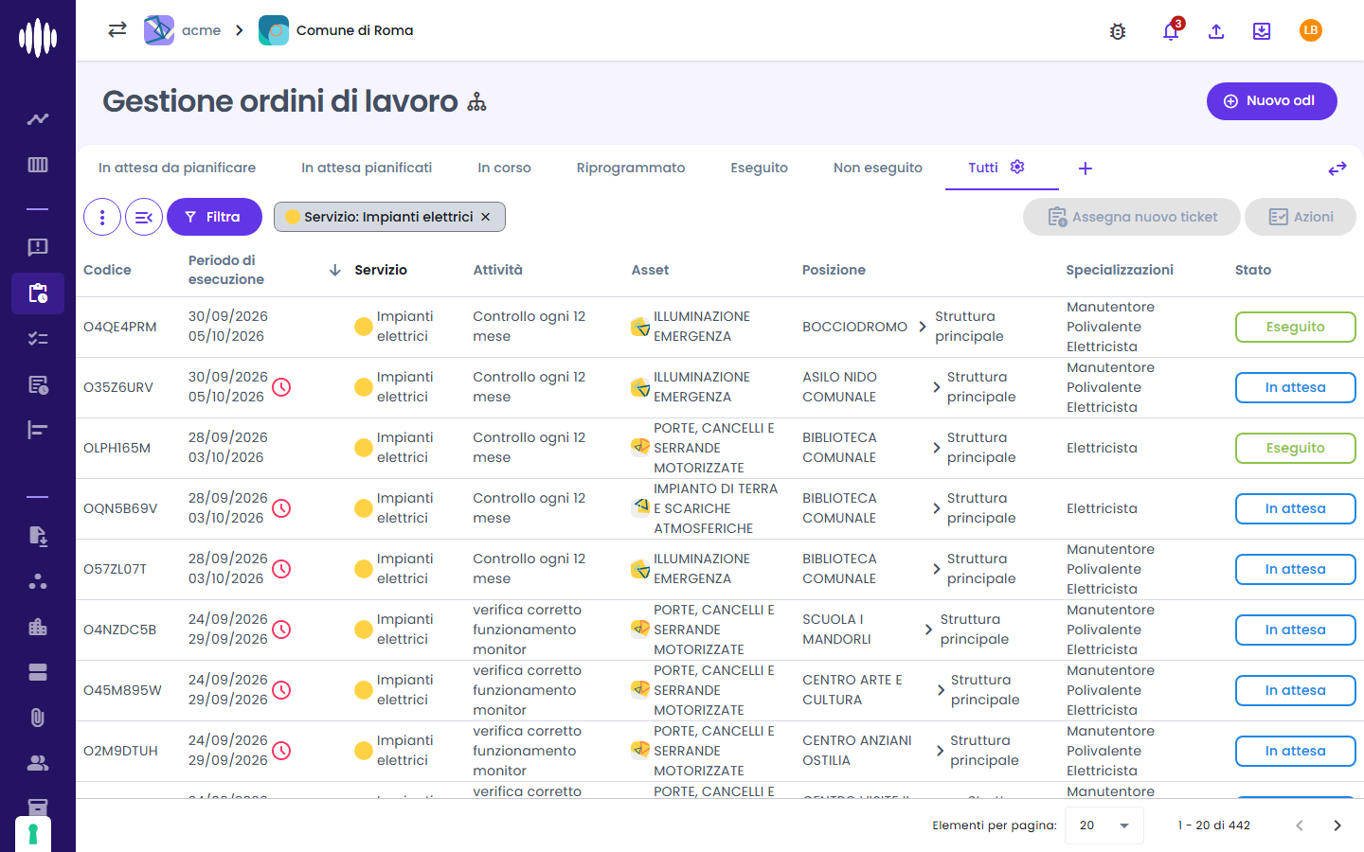This screenshot has width=1364, height=852.
Task: Remove the Servizio: Impianti elettrici filter chip
Action: coord(486,217)
